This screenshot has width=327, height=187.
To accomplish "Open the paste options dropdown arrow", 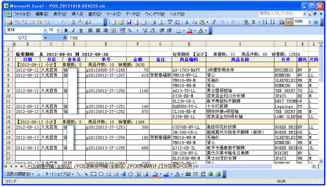I will 207,22.
